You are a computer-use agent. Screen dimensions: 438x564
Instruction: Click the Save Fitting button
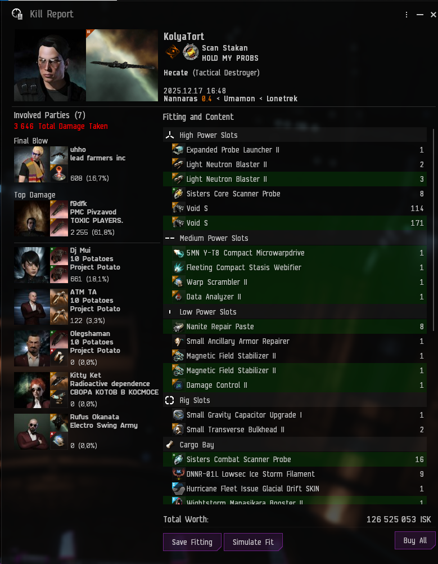192,542
